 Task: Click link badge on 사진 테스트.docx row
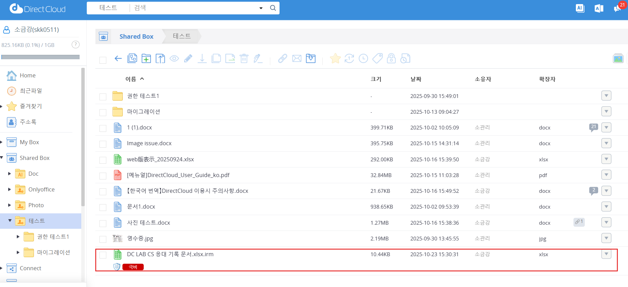[x=579, y=222]
